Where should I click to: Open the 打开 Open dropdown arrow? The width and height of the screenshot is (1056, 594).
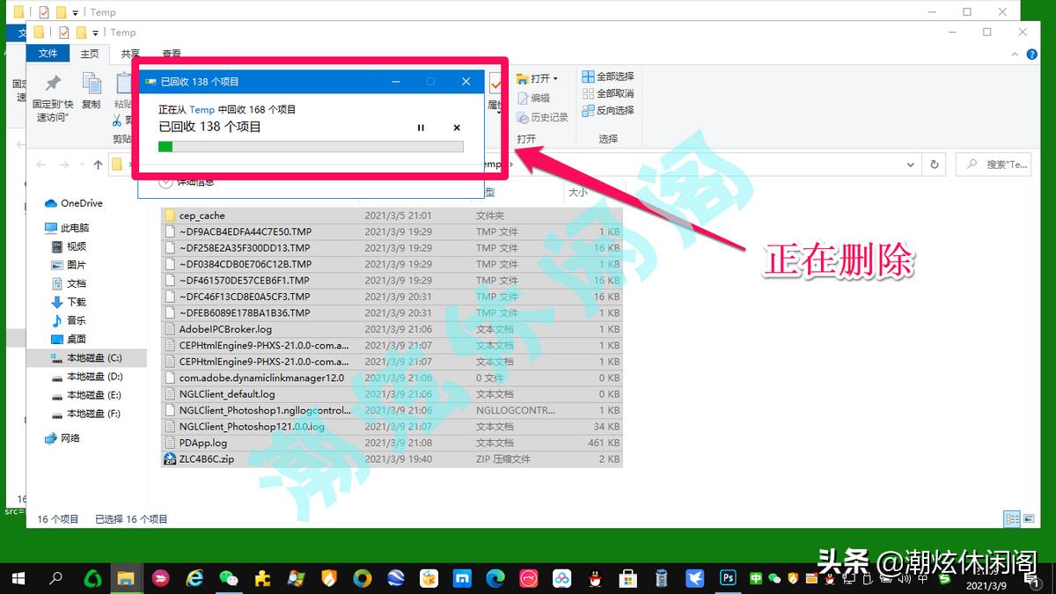(x=555, y=77)
